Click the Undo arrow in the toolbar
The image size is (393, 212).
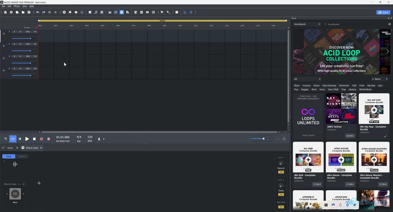pyautogui.click(x=38, y=12)
